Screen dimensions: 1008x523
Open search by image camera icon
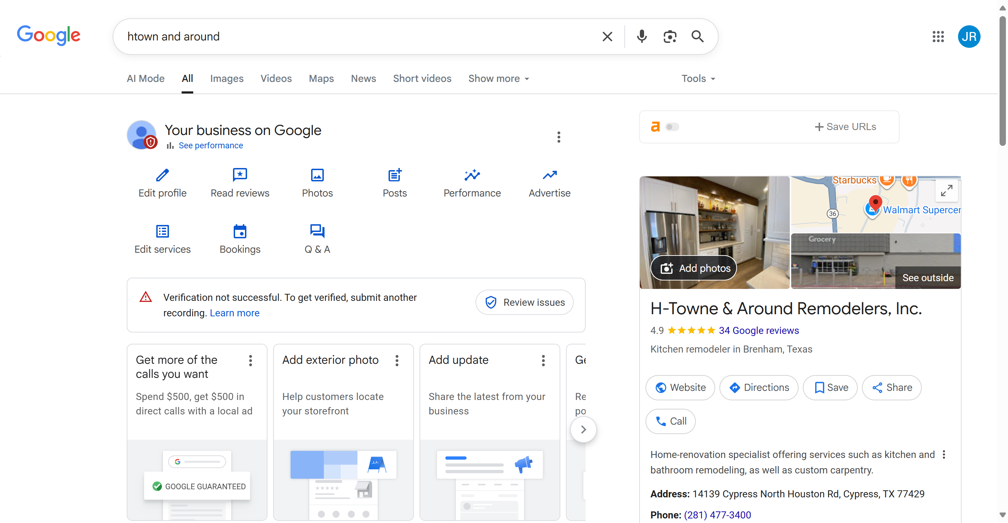tap(669, 36)
